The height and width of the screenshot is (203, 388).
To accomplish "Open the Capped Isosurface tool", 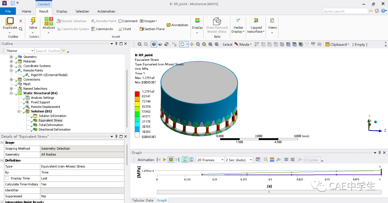I will pyautogui.click(x=256, y=26).
